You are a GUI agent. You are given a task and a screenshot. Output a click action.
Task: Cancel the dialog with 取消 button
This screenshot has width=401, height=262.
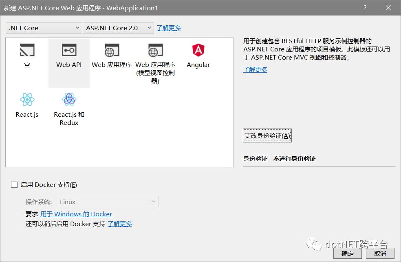point(380,253)
